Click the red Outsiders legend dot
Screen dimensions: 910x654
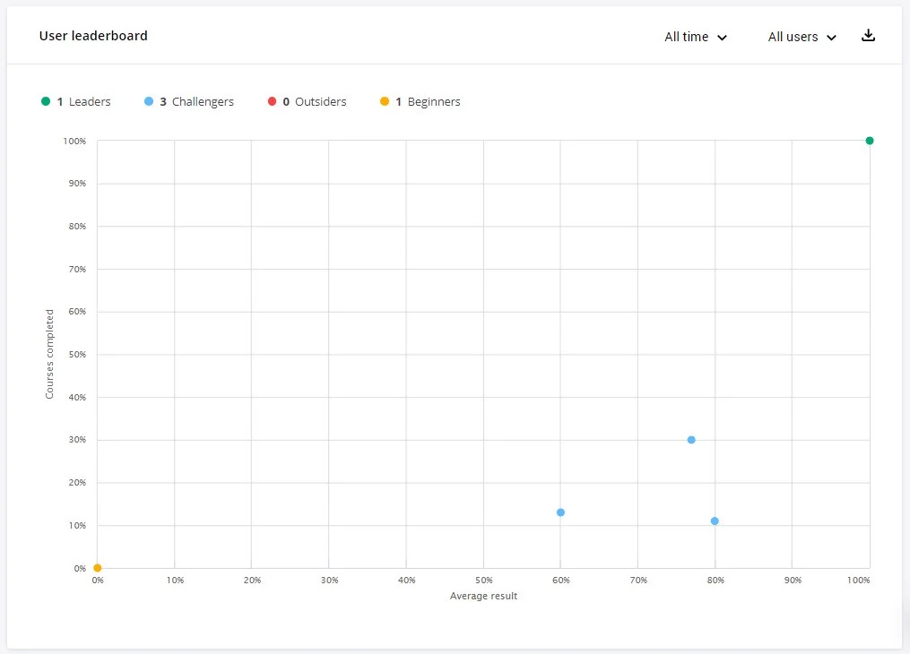coord(271,101)
